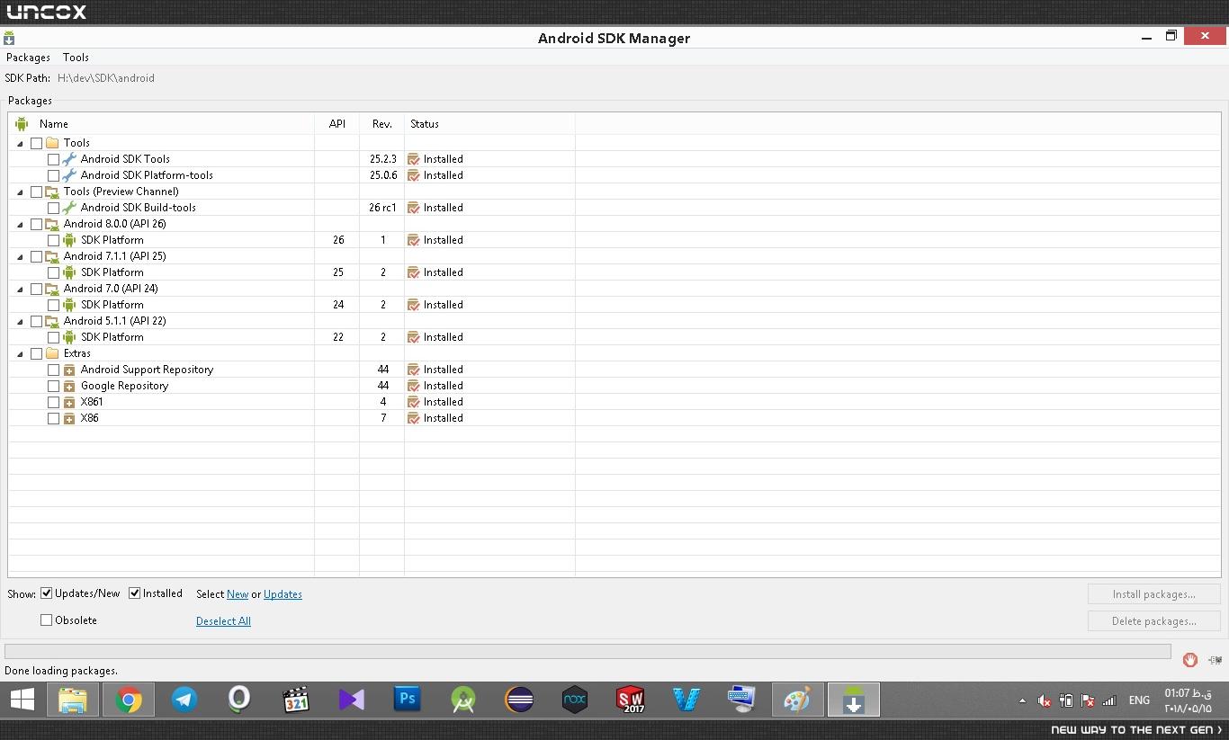The width and height of the screenshot is (1229, 740).
Task: Click the Android robot icon in API 25 SDK Platform row
Action: [x=69, y=272]
